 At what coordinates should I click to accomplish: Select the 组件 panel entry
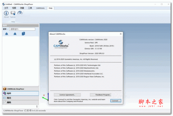[x=20, y=93]
